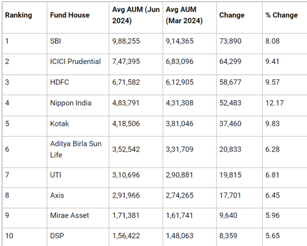This screenshot has width=307, height=246.
Task: Click DSP's 1,48,063 March AUM value
Action: tap(179, 236)
